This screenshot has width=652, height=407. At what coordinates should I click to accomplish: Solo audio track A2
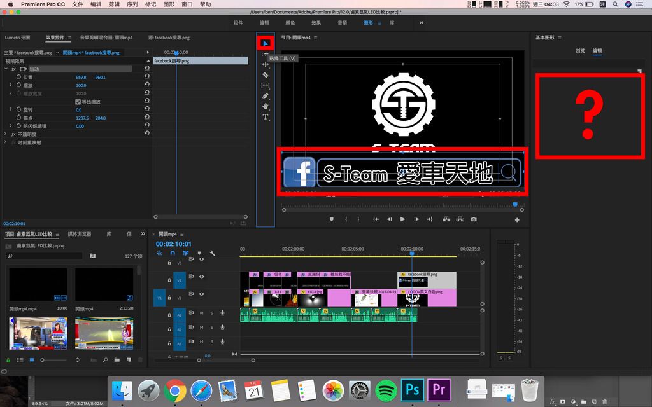tap(211, 328)
